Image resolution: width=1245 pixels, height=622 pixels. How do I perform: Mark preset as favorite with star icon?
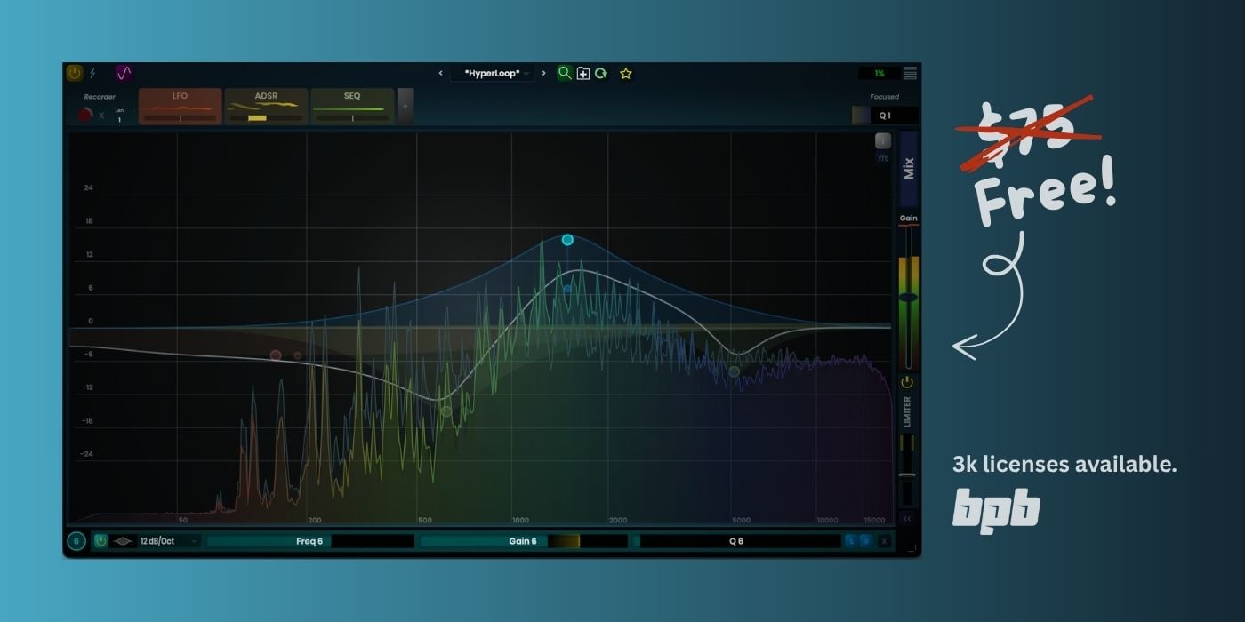(625, 74)
